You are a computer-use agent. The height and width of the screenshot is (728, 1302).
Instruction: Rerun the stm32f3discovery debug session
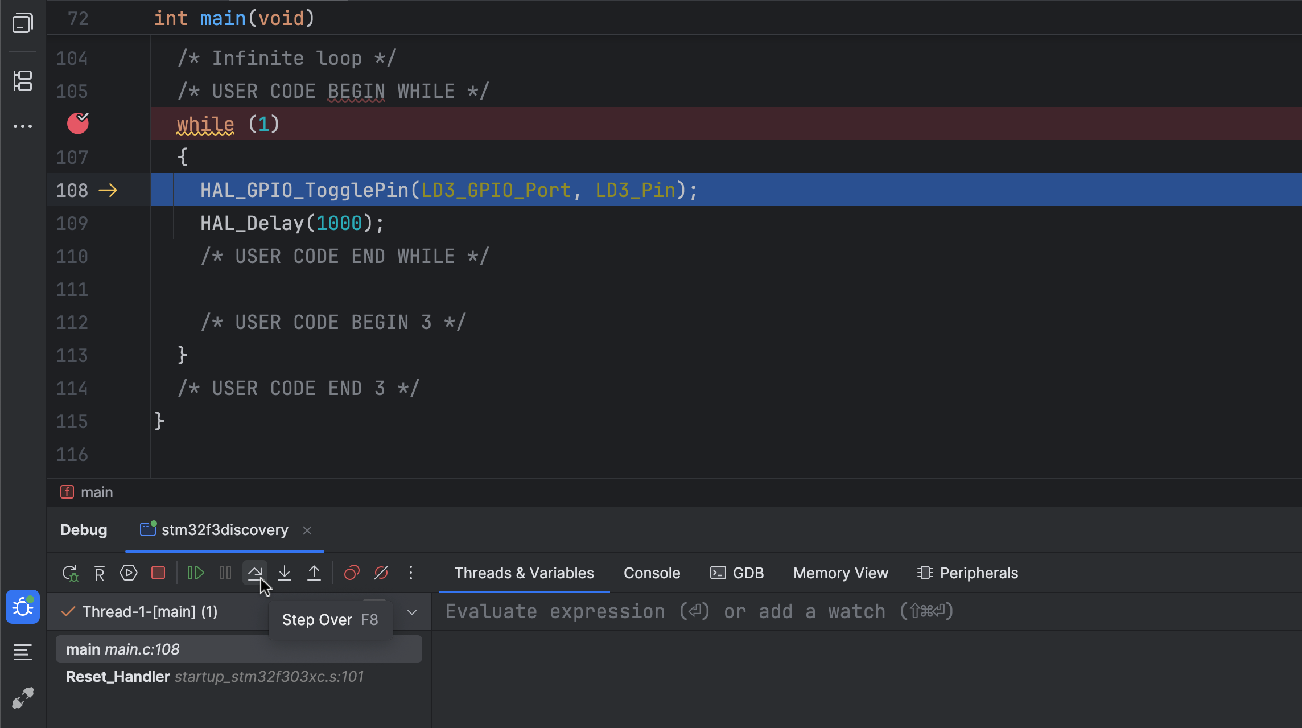[x=70, y=573]
